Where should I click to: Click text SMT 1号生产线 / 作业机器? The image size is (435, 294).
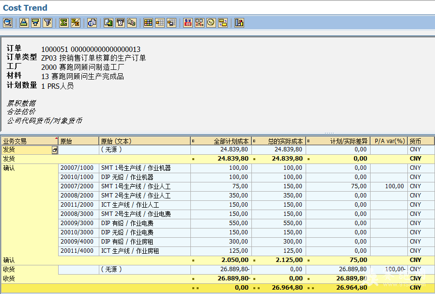[x=136, y=168]
